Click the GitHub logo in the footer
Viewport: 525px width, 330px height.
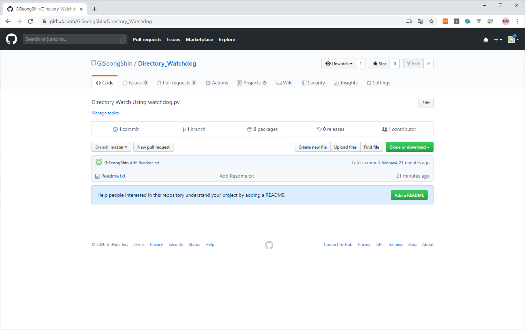coord(269,245)
